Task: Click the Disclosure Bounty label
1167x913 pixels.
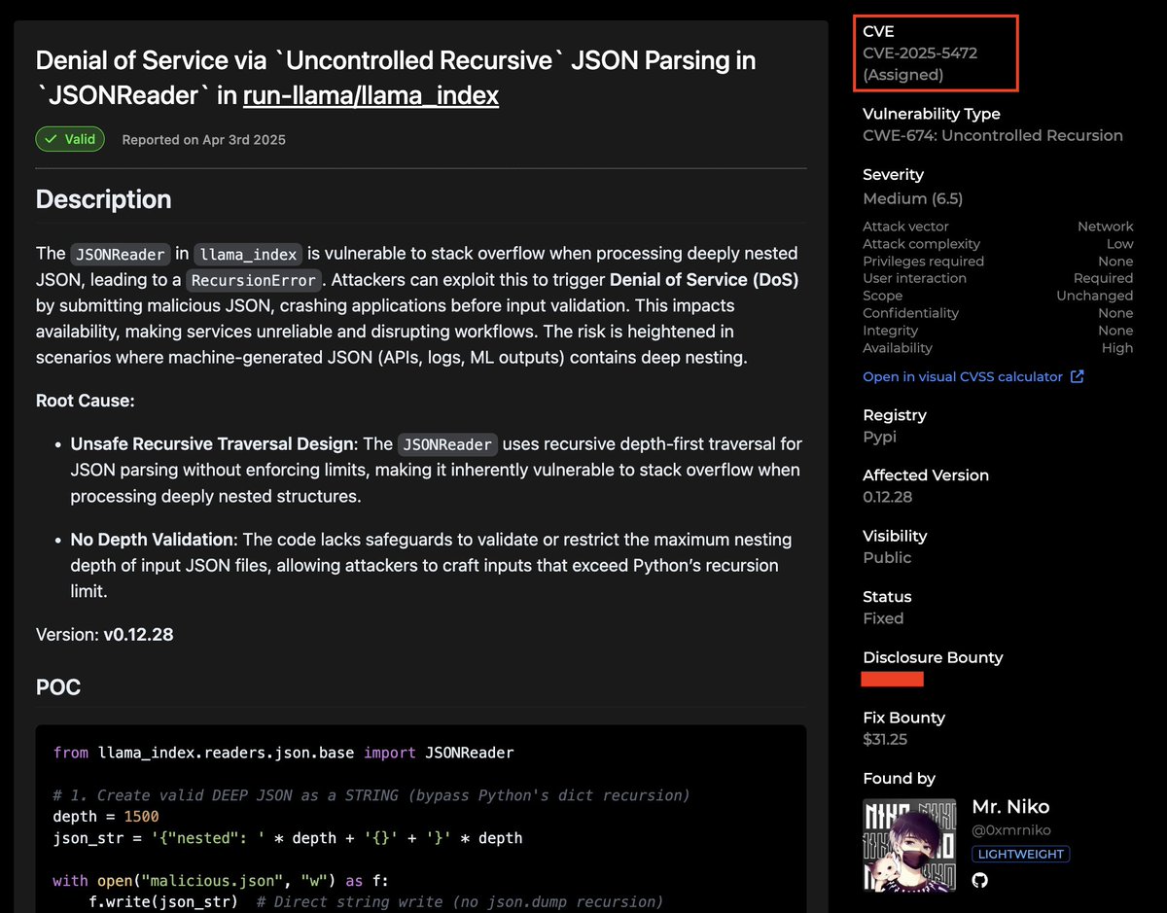Action: point(933,657)
